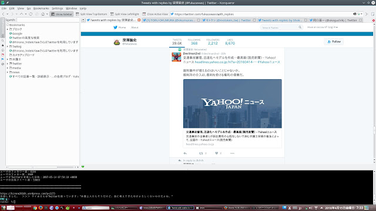The image size is (376, 211).
Task: Reload the page with the reload icon
Action: click(31, 14)
